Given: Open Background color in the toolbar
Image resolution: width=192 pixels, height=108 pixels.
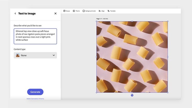Looking at the screenshot, I should click(89, 11).
